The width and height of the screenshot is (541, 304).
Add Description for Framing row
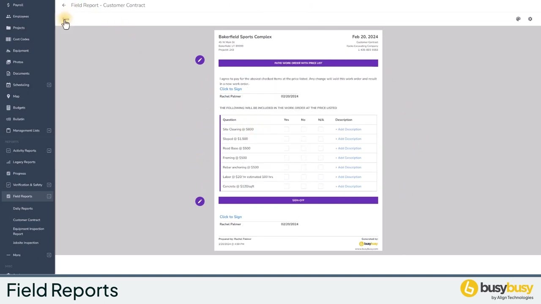click(348, 158)
